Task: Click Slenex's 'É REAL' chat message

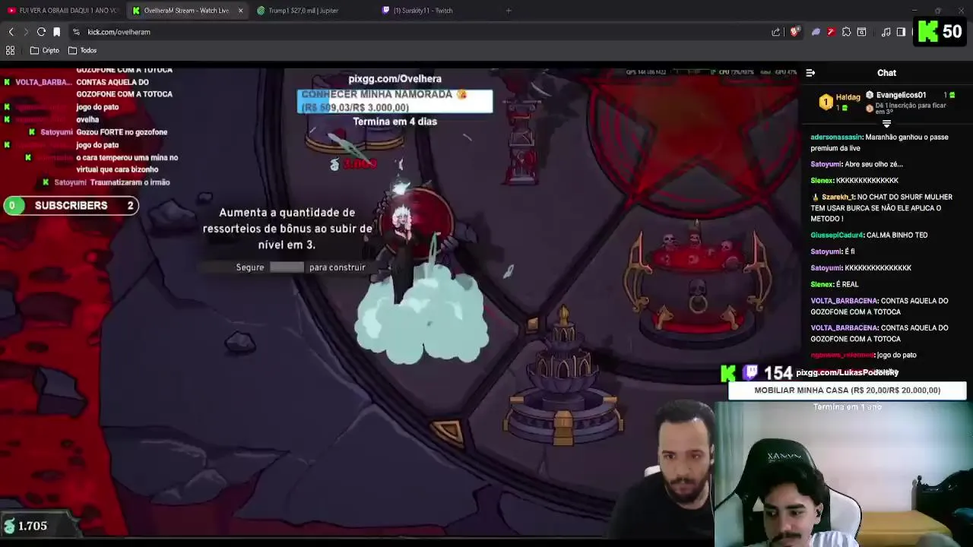Action: 835,284
